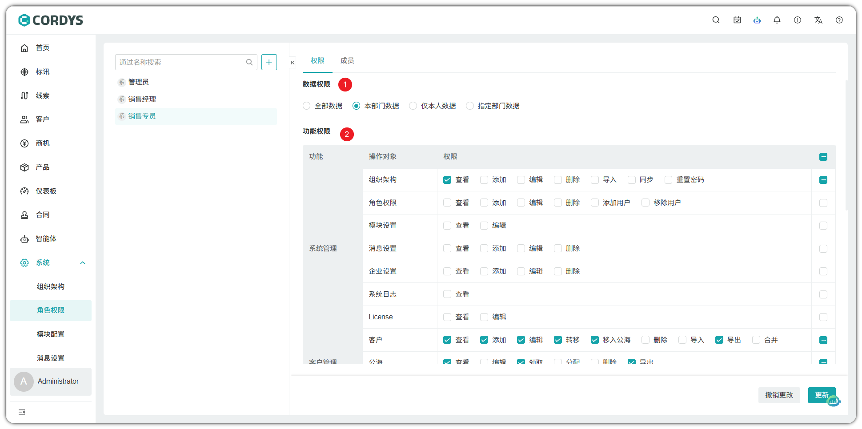Open the AI robot assistant icon

[757, 20]
